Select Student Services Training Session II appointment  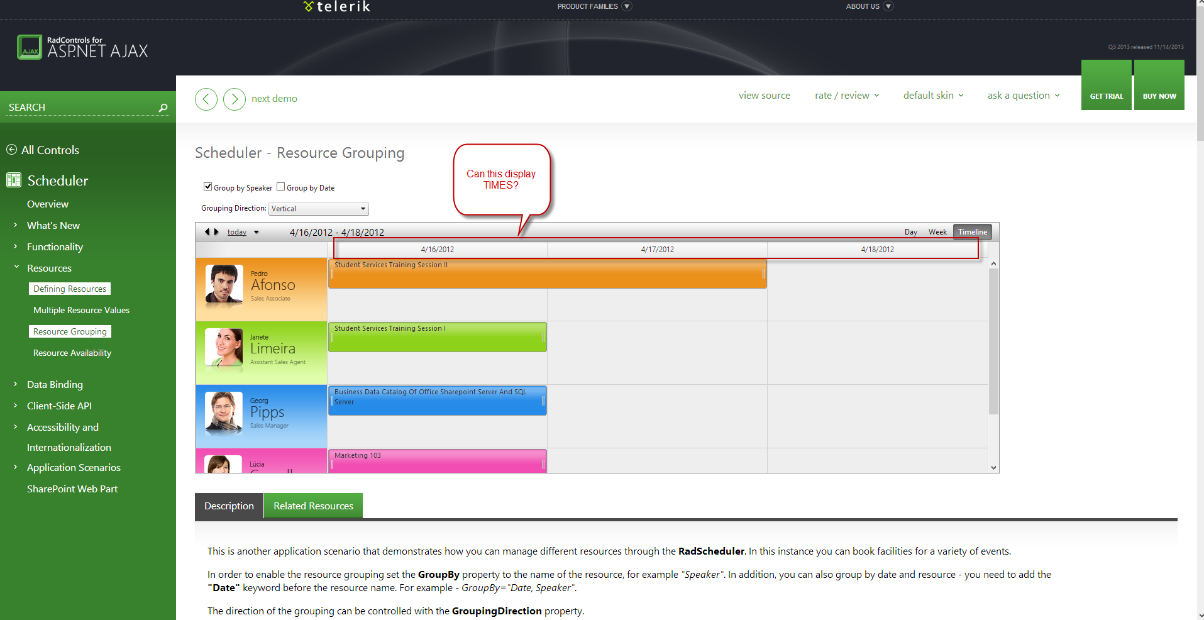(x=547, y=274)
